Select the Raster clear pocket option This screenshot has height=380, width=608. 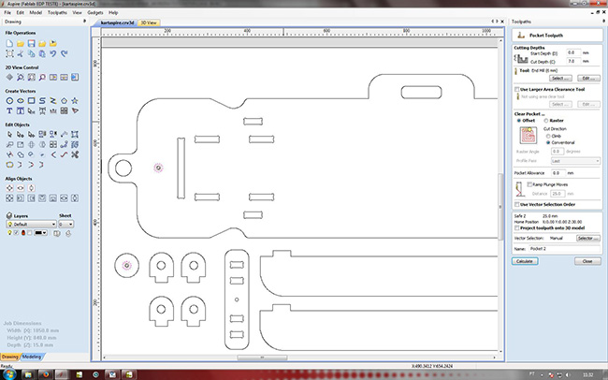[x=546, y=121]
